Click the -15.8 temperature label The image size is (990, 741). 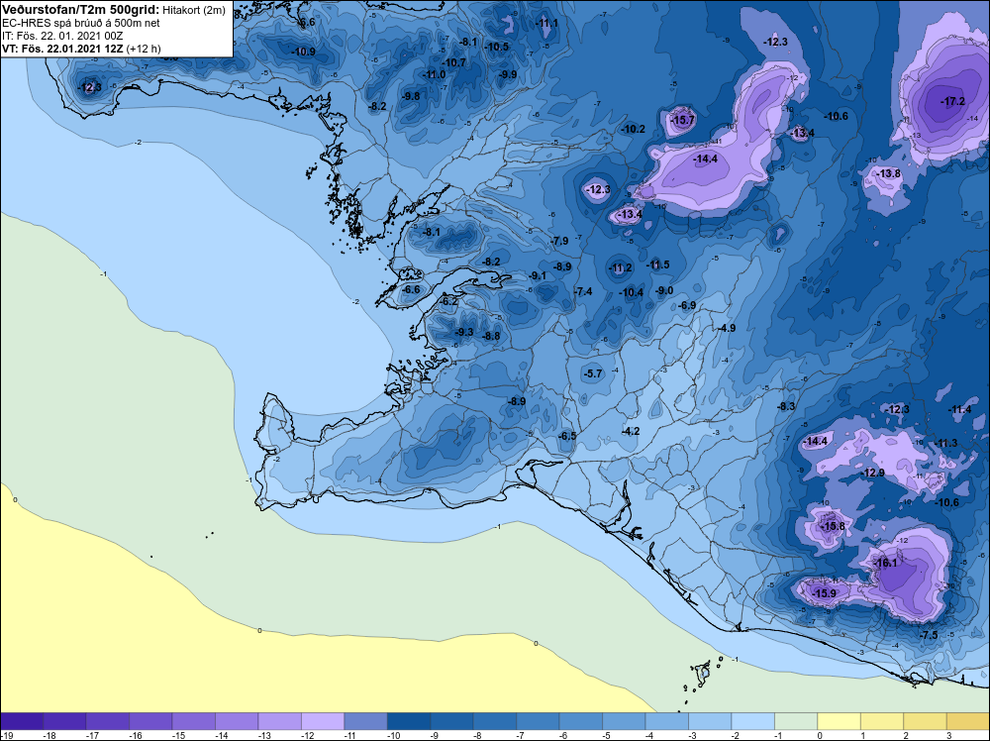pyautogui.click(x=832, y=526)
